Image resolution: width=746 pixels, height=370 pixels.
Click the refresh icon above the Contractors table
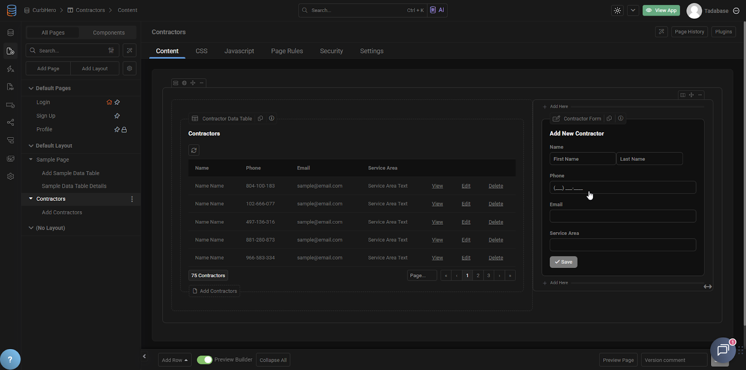[194, 150]
